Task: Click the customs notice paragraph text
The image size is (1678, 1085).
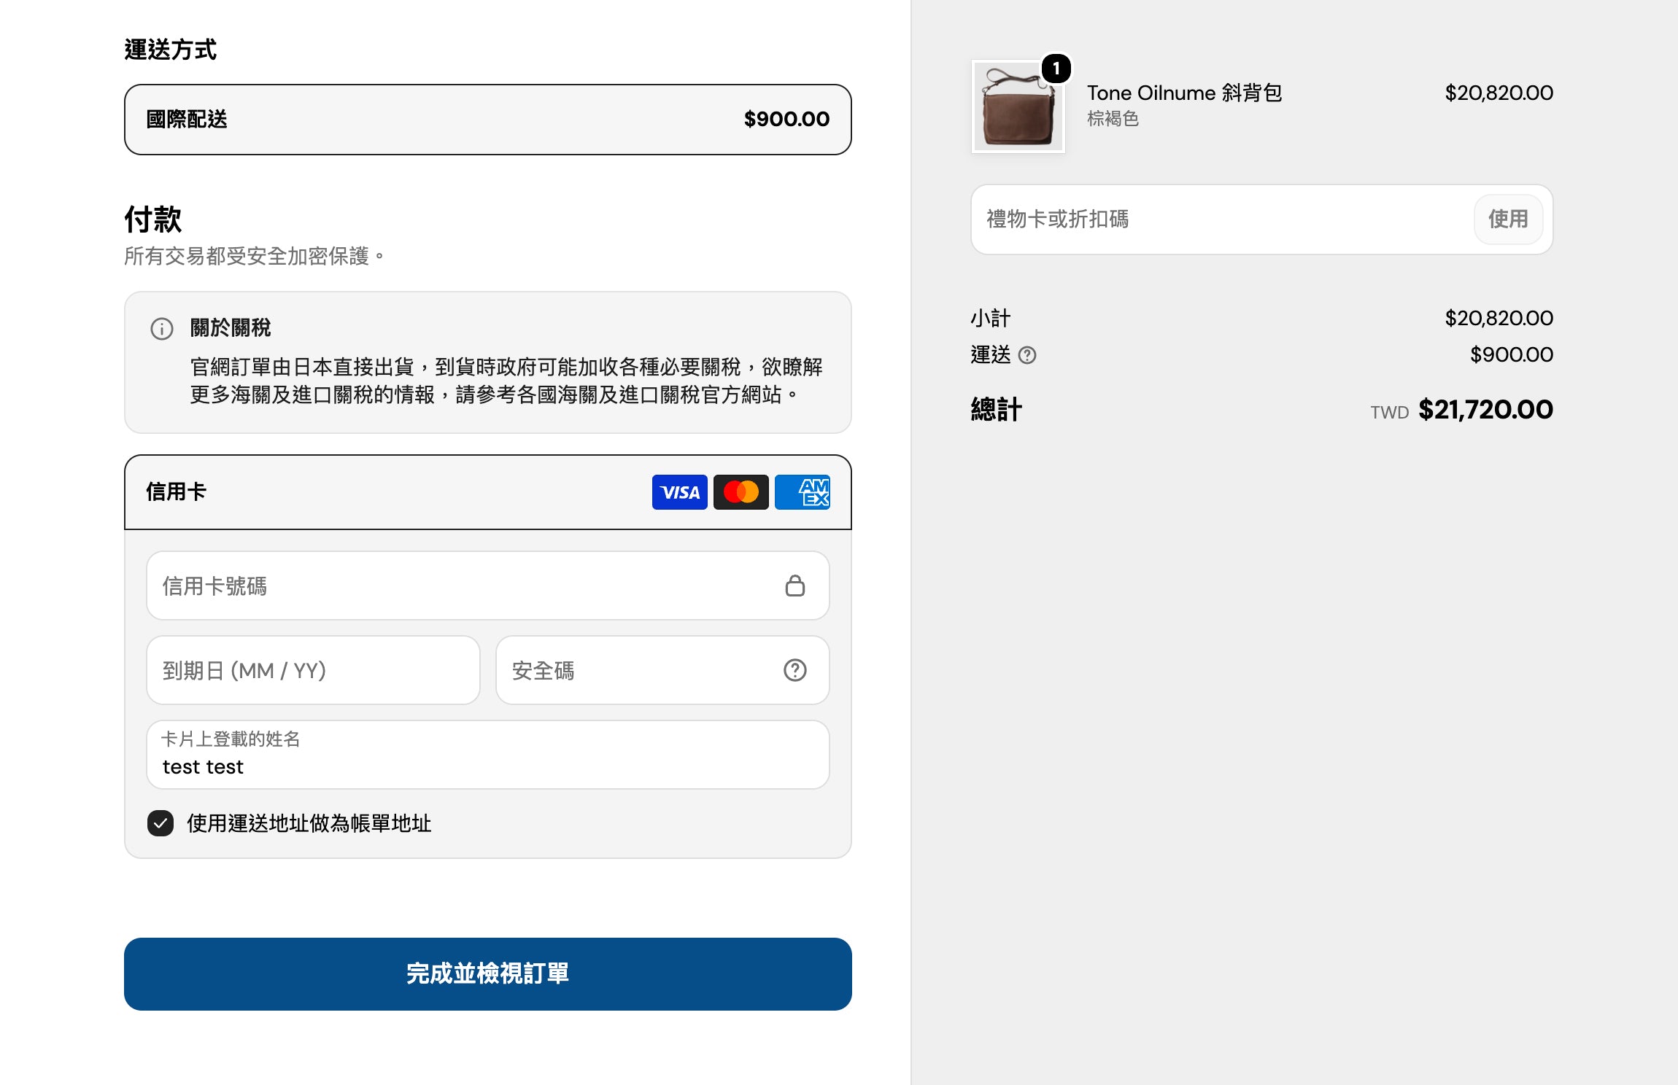Action: click(506, 381)
